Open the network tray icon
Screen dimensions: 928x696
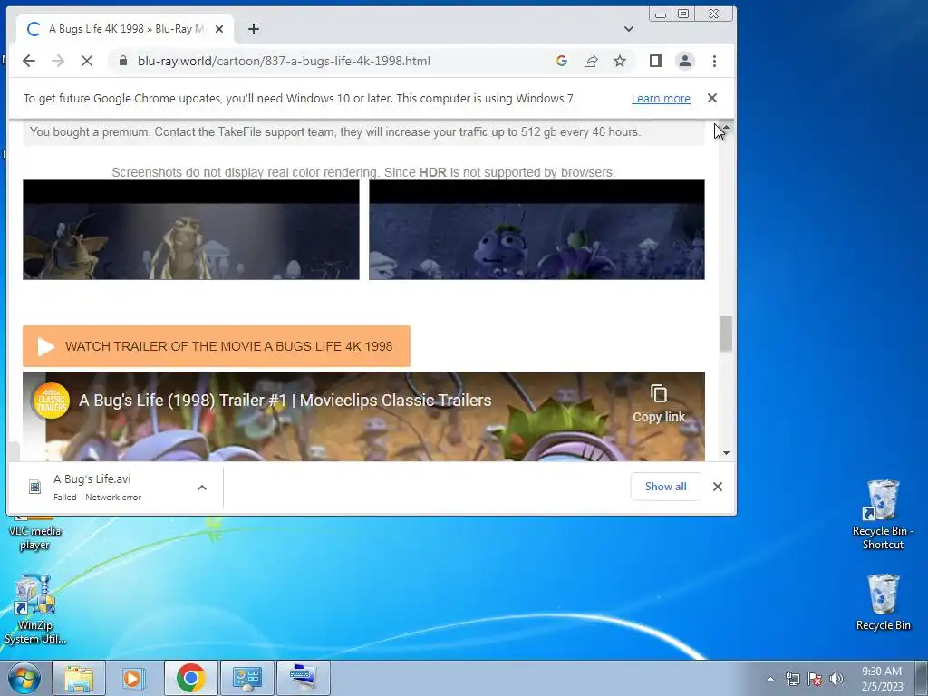coord(792,679)
